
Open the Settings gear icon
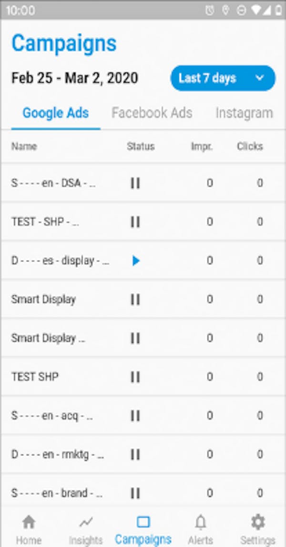tap(258, 522)
